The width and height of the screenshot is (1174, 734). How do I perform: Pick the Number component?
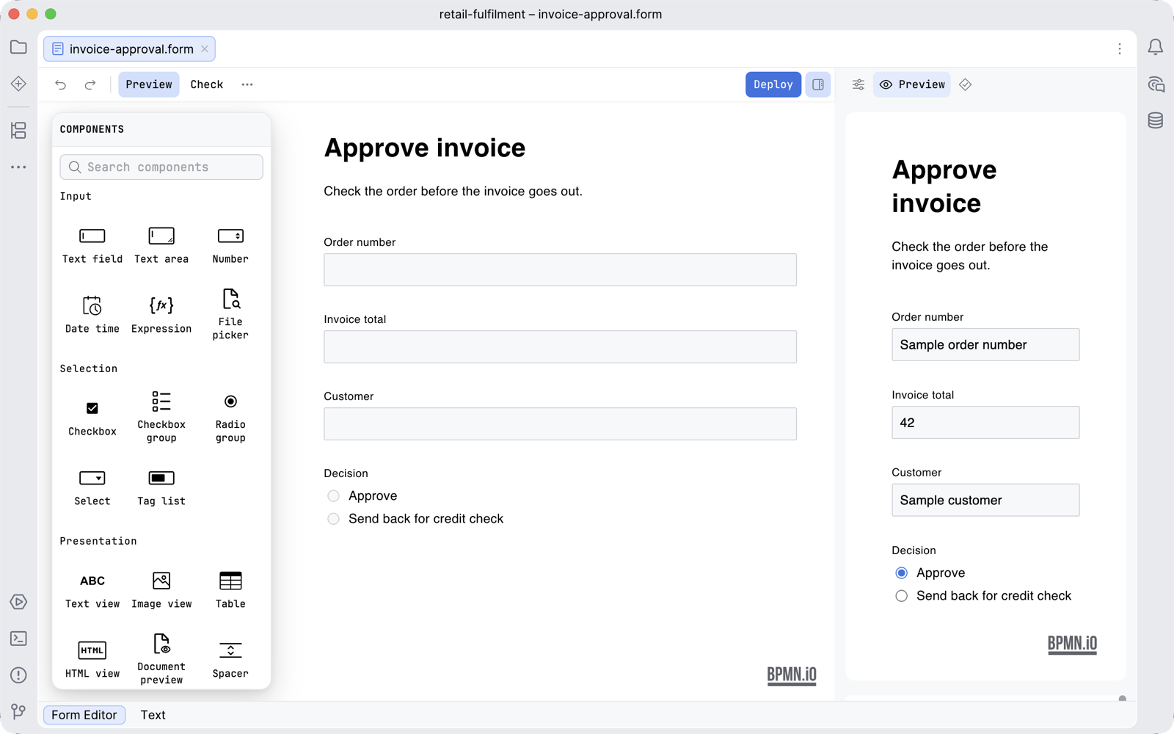(x=230, y=245)
